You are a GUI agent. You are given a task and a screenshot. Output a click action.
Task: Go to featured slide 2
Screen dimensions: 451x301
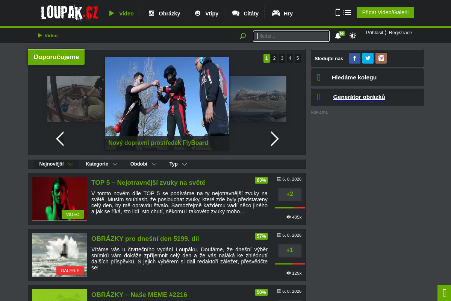274,58
